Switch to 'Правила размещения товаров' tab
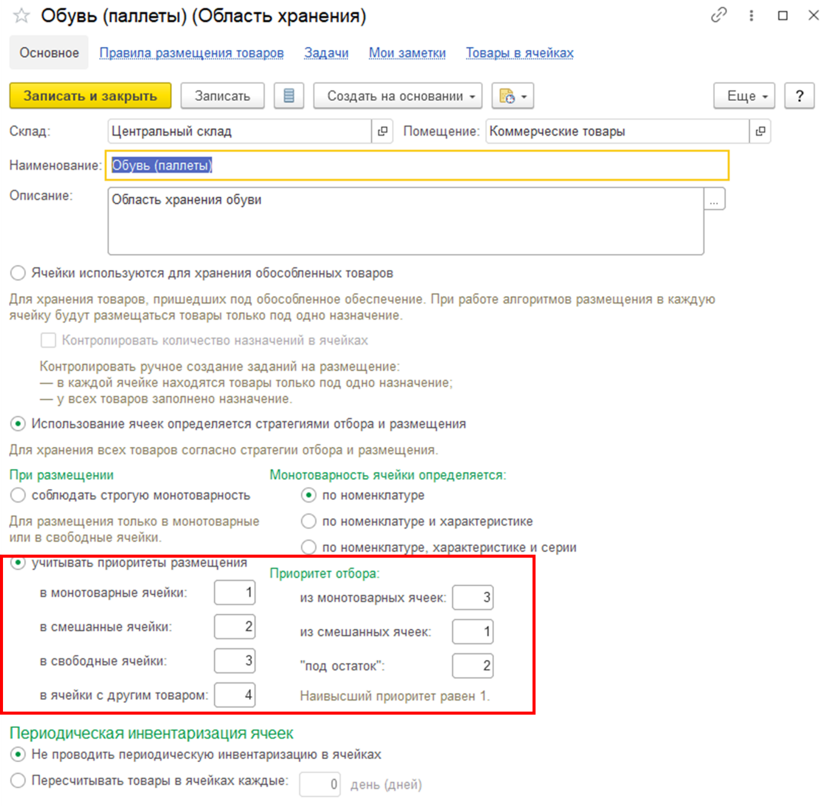 click(191, 53)
